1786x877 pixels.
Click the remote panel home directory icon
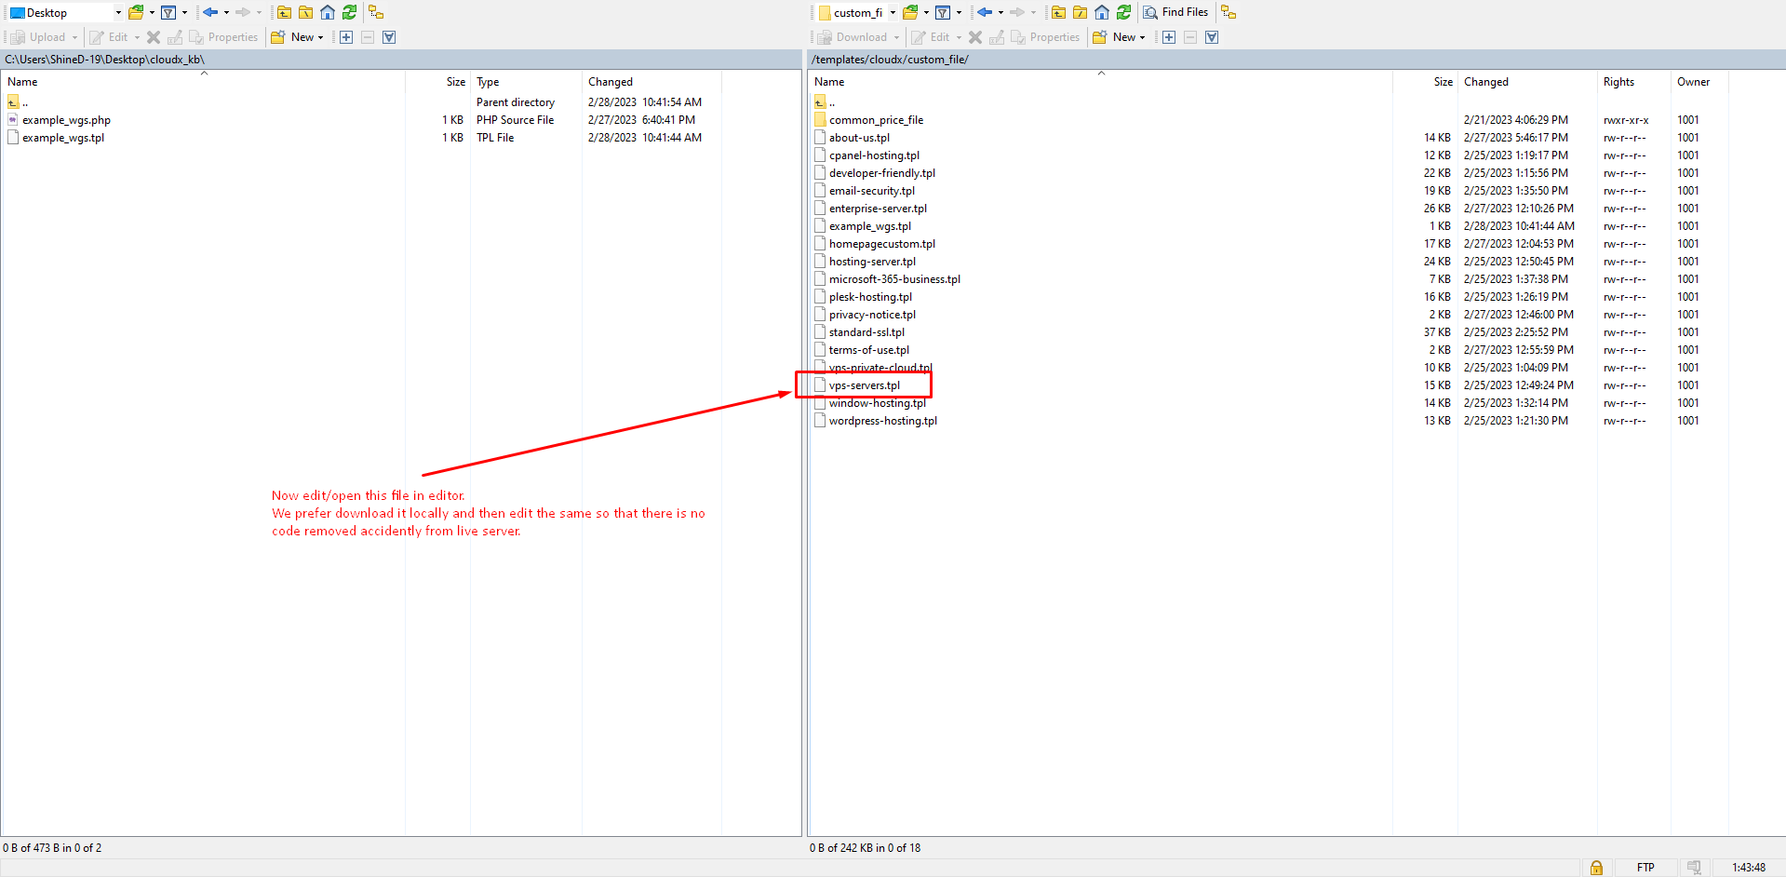click(x=1102, y=12)
